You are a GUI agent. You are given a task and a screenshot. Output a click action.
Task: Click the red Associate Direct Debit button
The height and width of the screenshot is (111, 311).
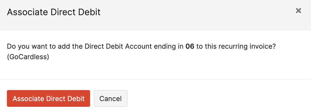click(x=48, y=98)
